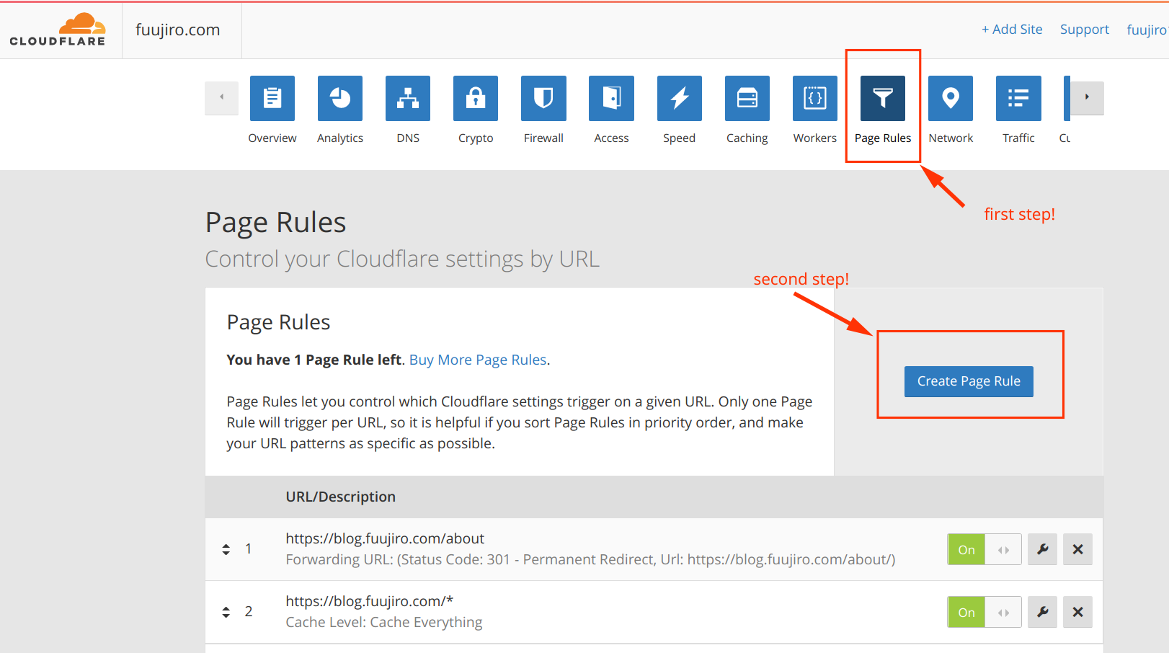Image resolution: width=1169 pixels, height=653 pixels.
Task: Open the Overview section icon
Action: coord(272,98)
